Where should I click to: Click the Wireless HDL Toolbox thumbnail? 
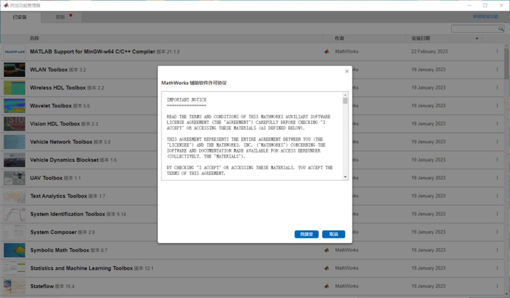14,88
